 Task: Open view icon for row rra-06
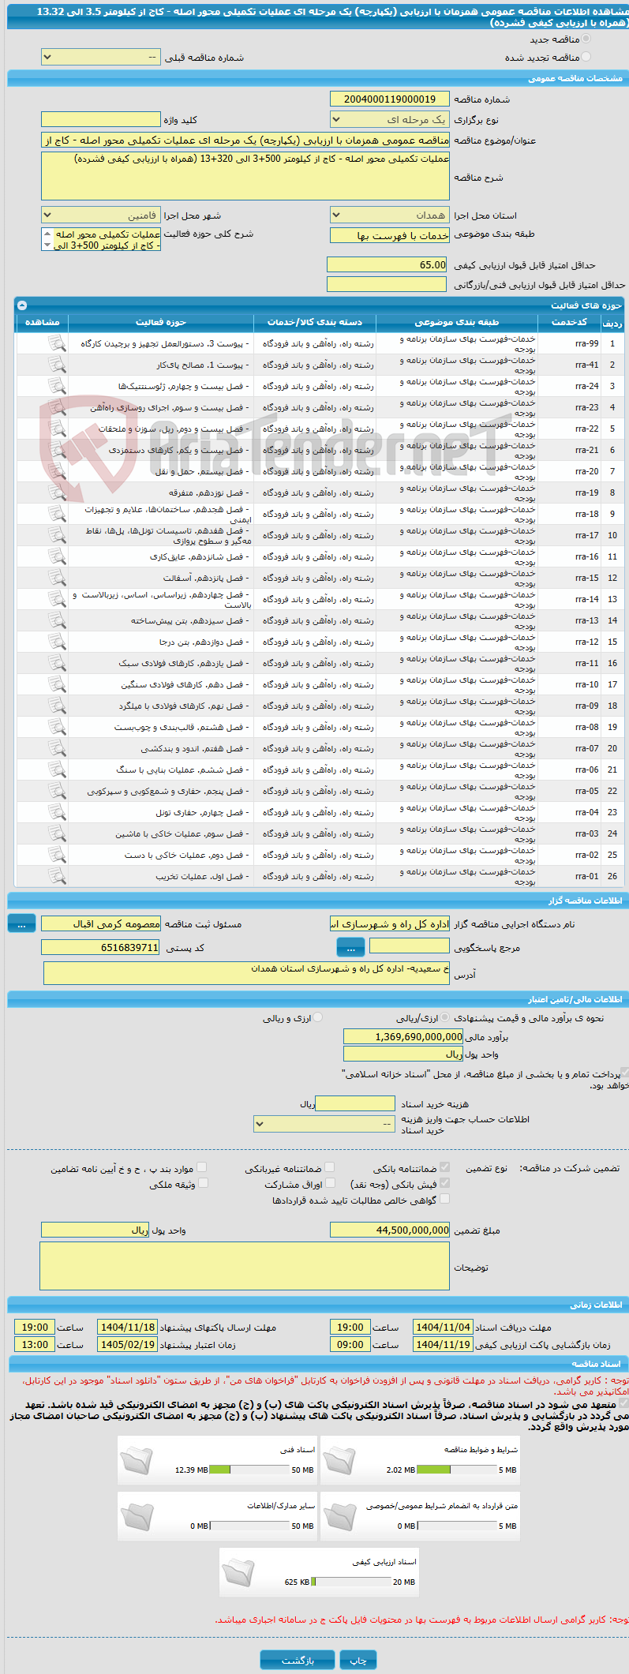(x=57, y=770)
